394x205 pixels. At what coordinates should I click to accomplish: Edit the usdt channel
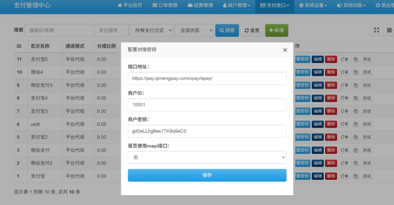[317, 124]
